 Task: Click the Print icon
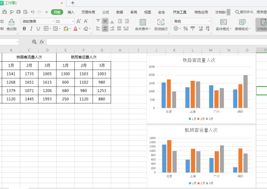pos(18,12)
